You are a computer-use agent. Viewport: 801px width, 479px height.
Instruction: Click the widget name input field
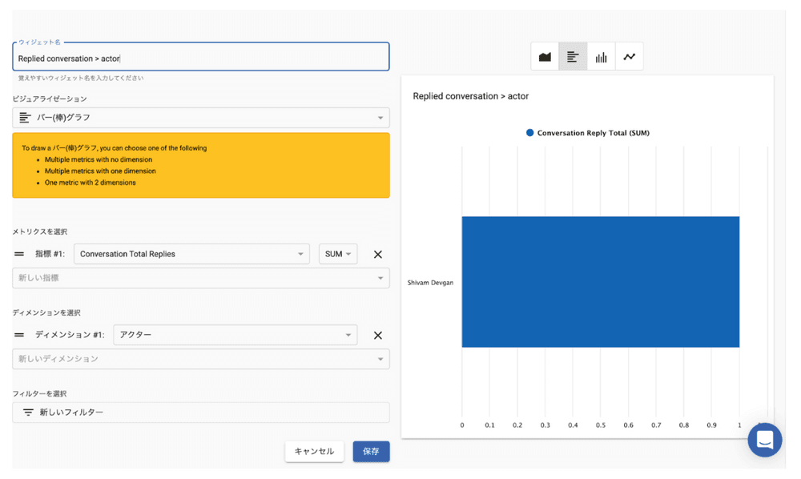200,58
